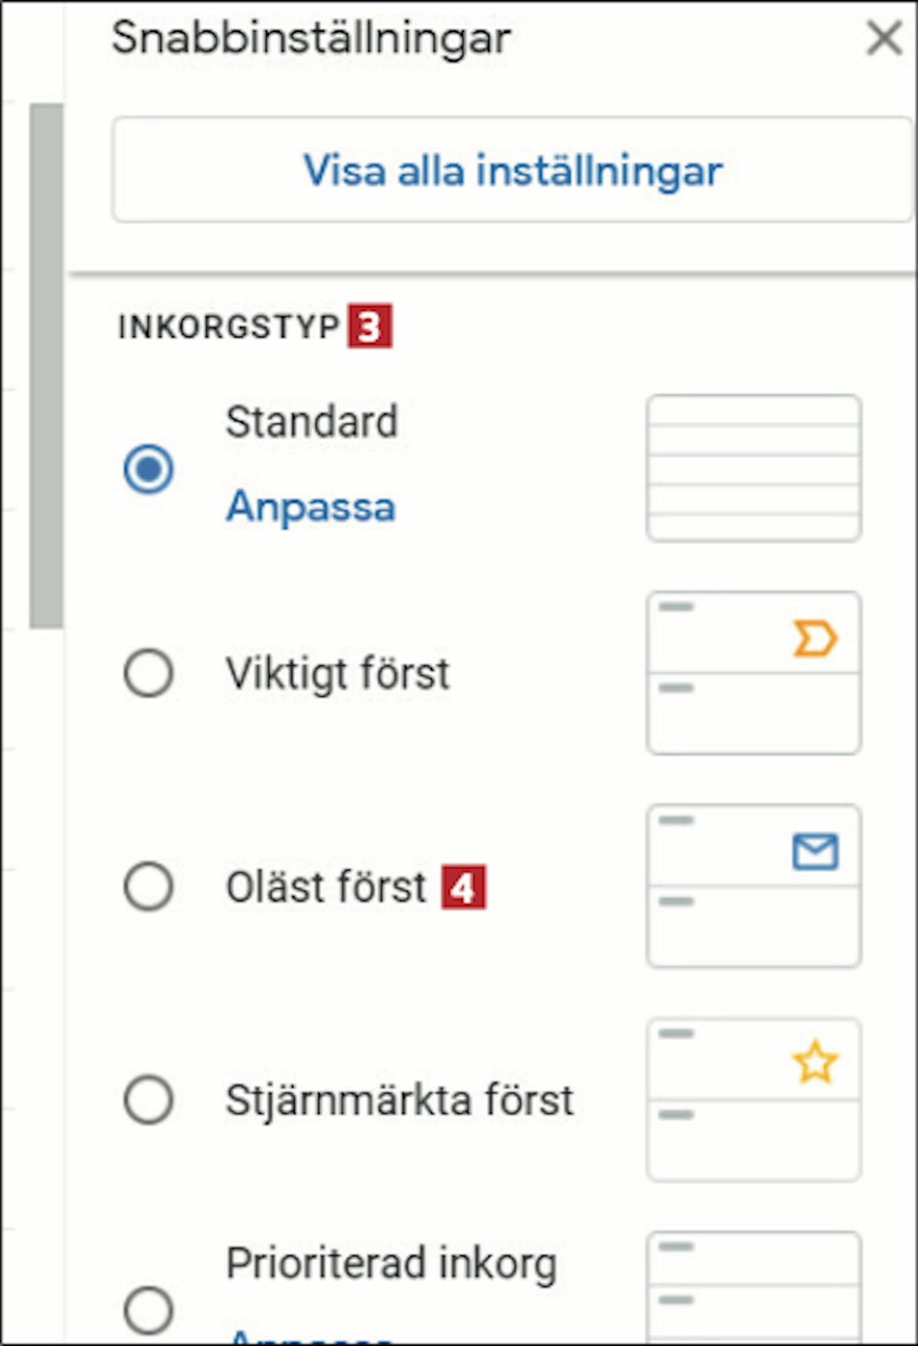The width and height of the screenshot is (918, 1346).
Task: Click the Standard inbox layout preview thumbnail
Action: tap(753, 468)
